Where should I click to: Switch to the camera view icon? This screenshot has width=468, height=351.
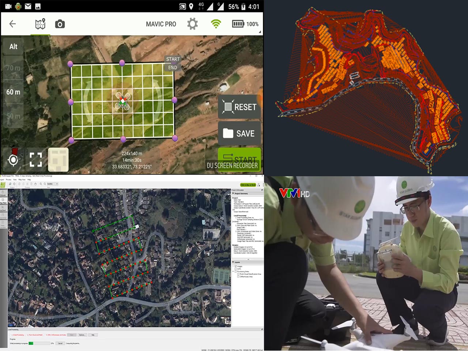click(x=60, y=24)
